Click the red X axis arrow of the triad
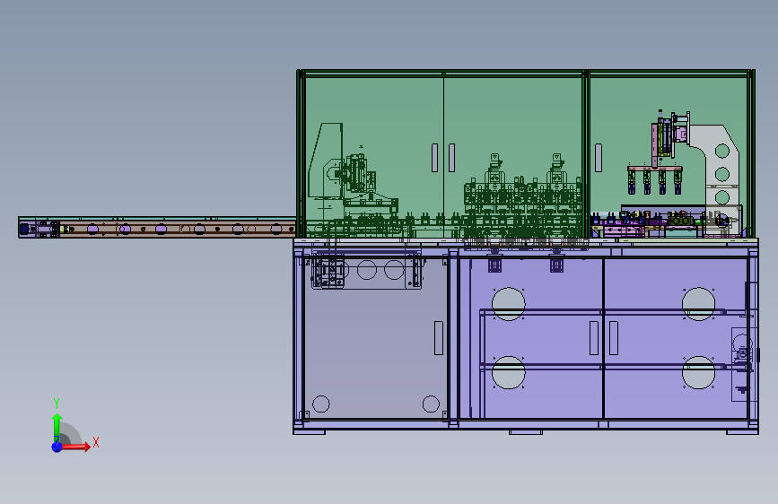This screenshot has width=778, height=504. (74, 447)
